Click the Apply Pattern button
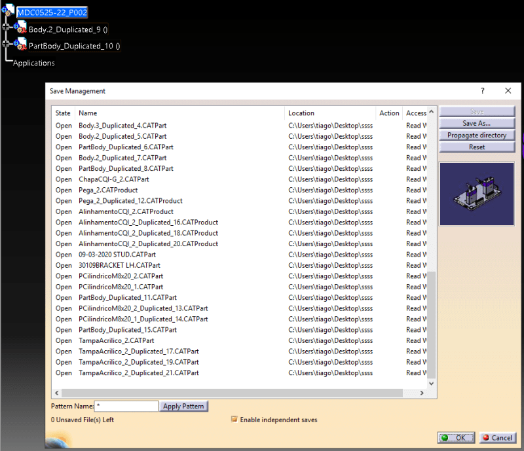The width and height of the screenshot is (524, 451). [183, 406]
